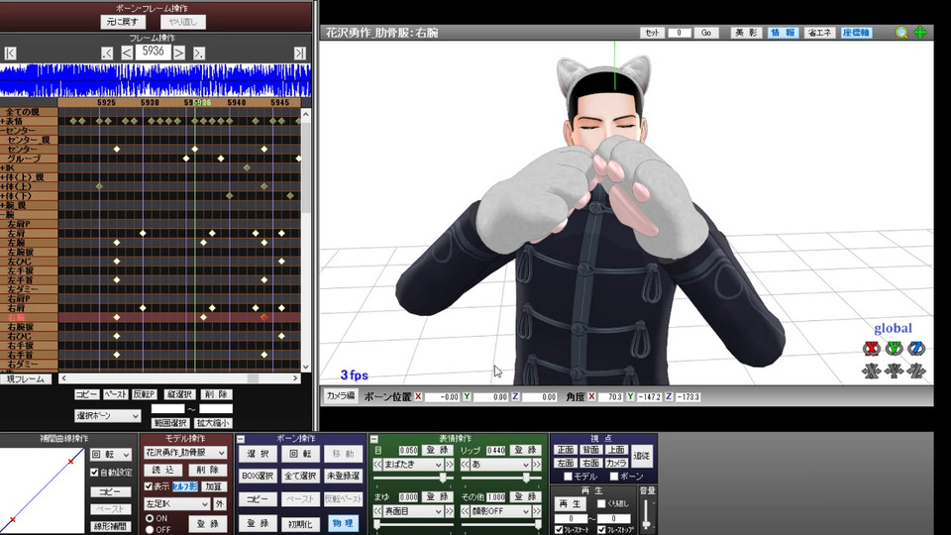Viewport: 951px width, 535px height.
Task: Select the IK ON radio button
Action: click(x=150, y=518)
